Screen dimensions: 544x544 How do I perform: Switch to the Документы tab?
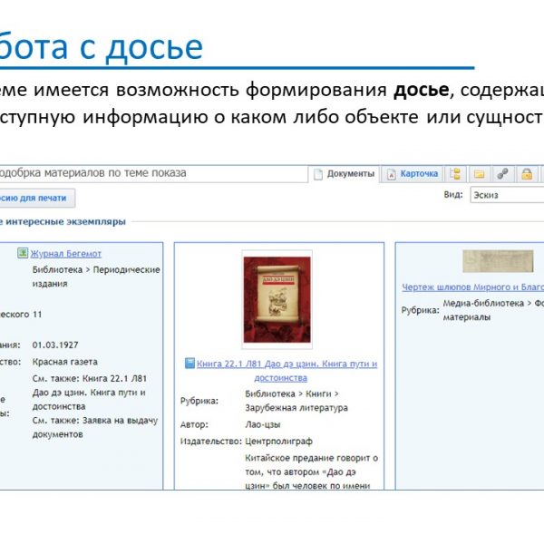pos(344,174)
